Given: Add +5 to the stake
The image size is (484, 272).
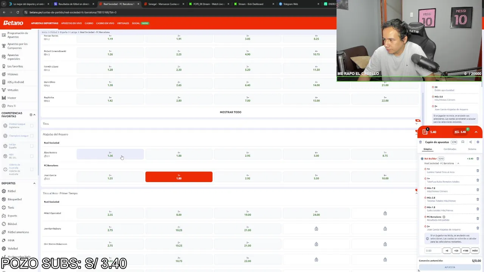Looking at the screenshot, I should coord(447,250).
